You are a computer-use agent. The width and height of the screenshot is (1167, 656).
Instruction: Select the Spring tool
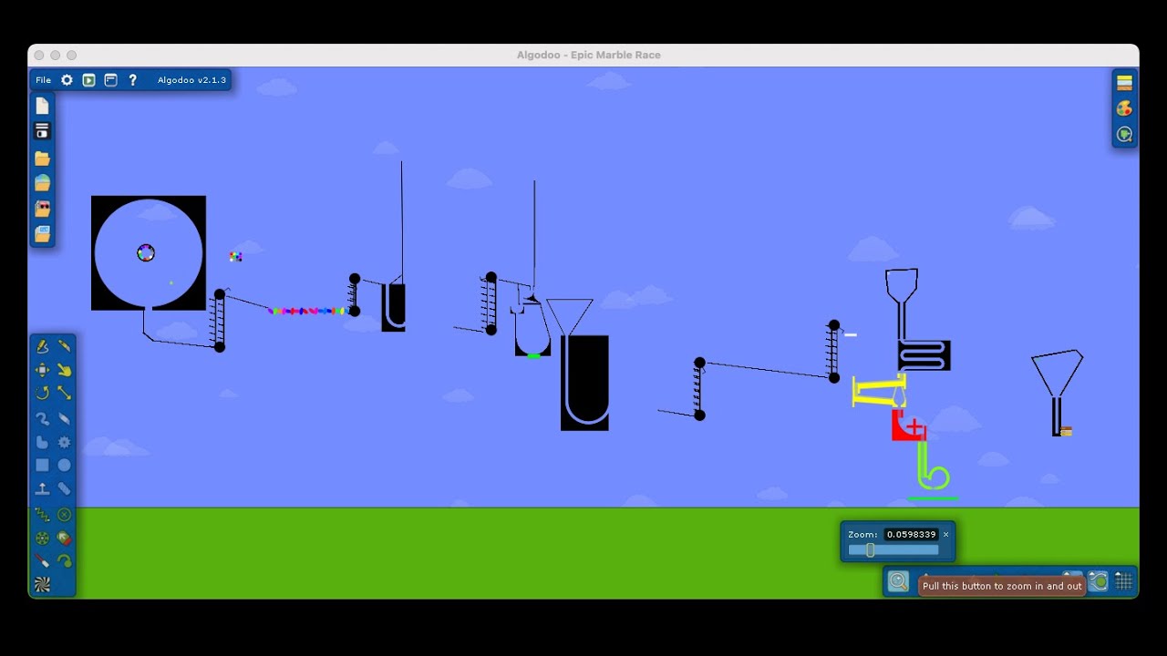42,515
